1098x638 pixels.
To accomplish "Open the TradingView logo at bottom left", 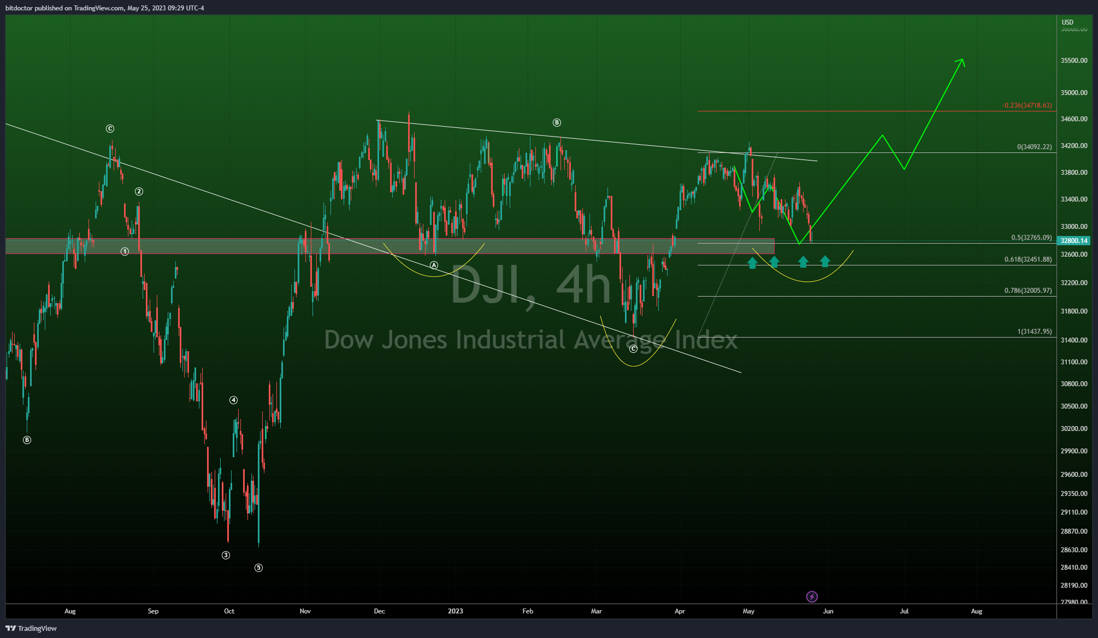I will (x=31, y=628).
